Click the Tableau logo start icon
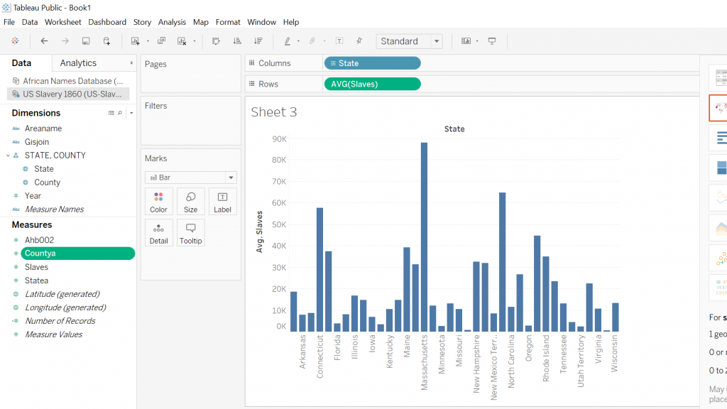 click(x=15, y=41)
